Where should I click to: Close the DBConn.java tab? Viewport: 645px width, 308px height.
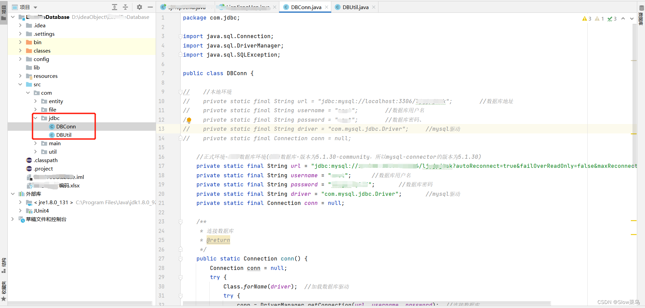[327, 7]
